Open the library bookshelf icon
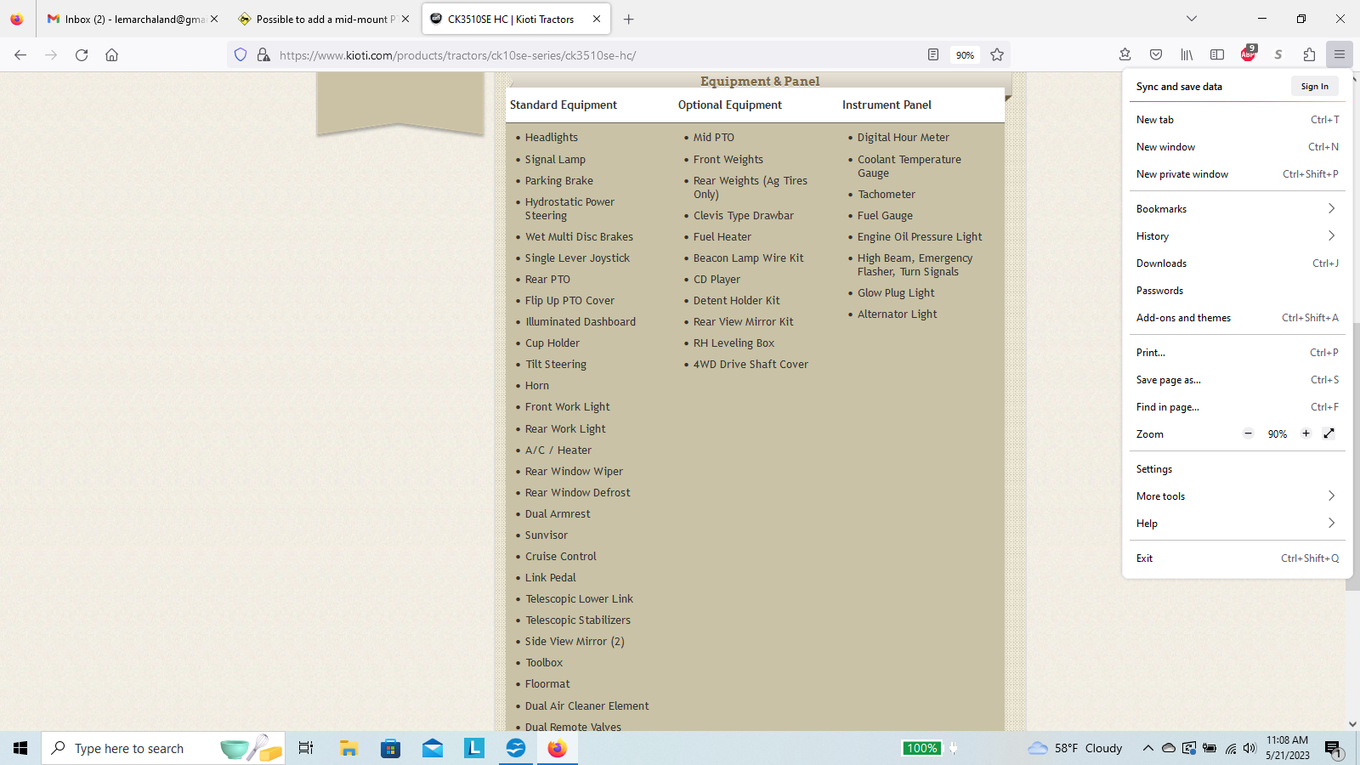 [1187, 55]
